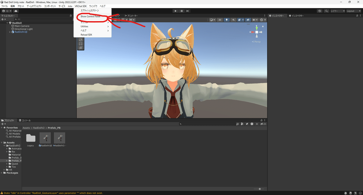Select Directional Light in hierarchy

click(22, 29)
